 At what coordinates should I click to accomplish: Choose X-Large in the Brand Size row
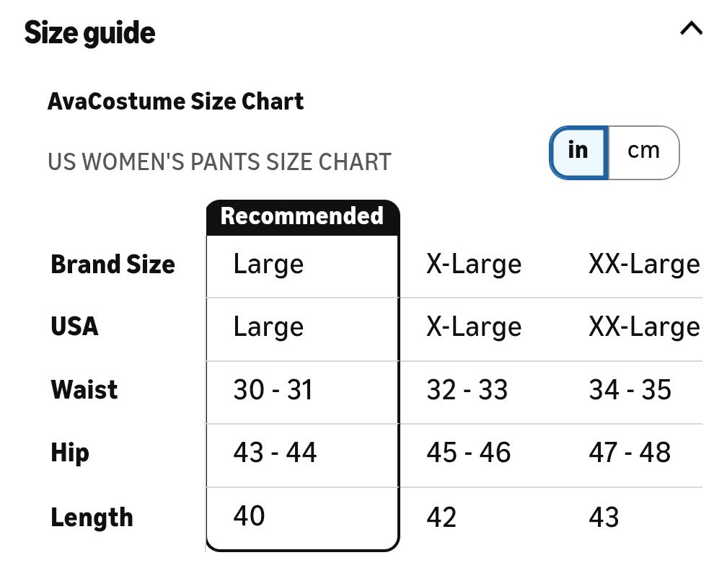[x=473, y=265]
